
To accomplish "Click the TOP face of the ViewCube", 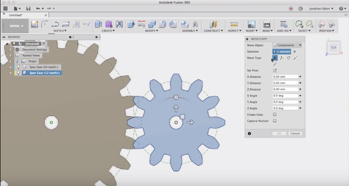I will [334, 47].
